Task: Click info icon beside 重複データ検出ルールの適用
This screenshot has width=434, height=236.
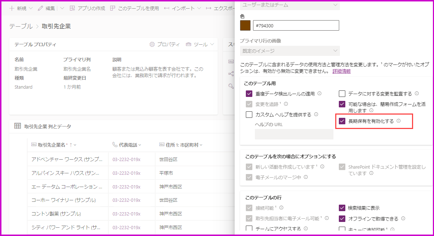Action: click(319, 94)
